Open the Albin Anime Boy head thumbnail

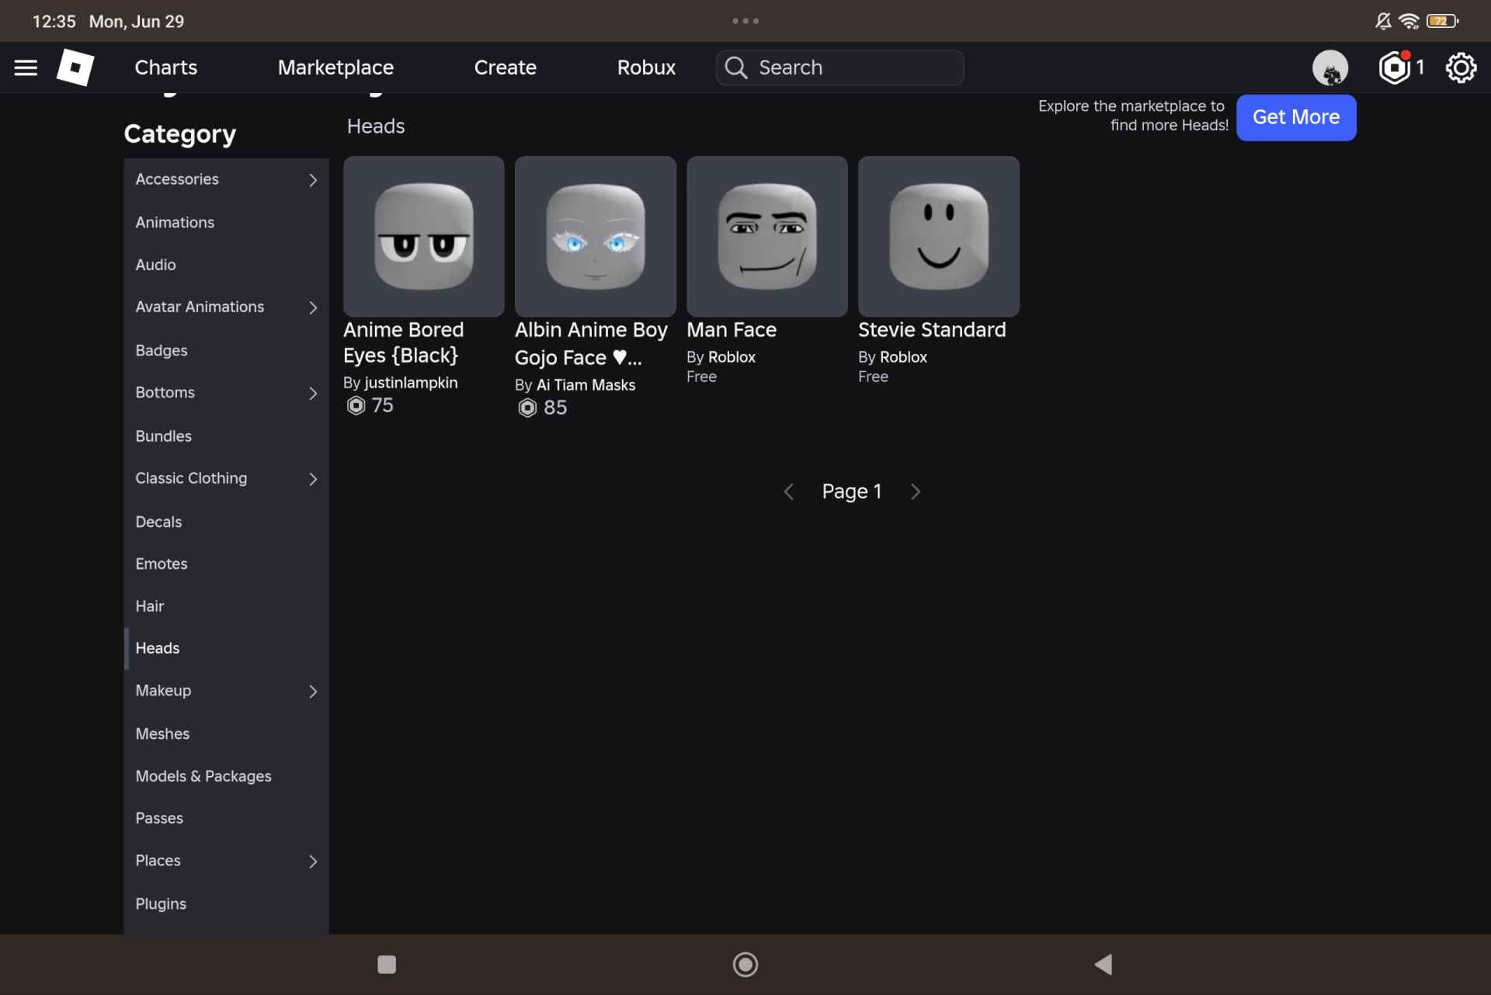click(596, 237)
